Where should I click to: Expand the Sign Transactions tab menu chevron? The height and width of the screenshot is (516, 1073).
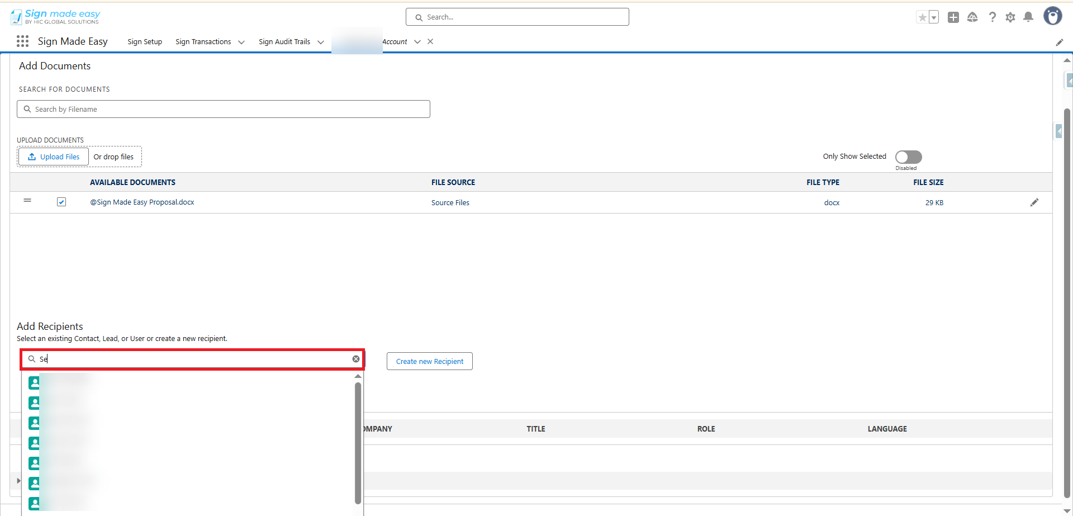pos(241,42)
